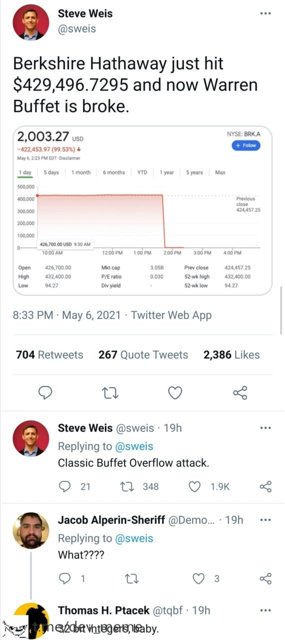The image size is (285, 640).
Task: Click the Follow button on BRK.A chart
Action: coord(246,145)
